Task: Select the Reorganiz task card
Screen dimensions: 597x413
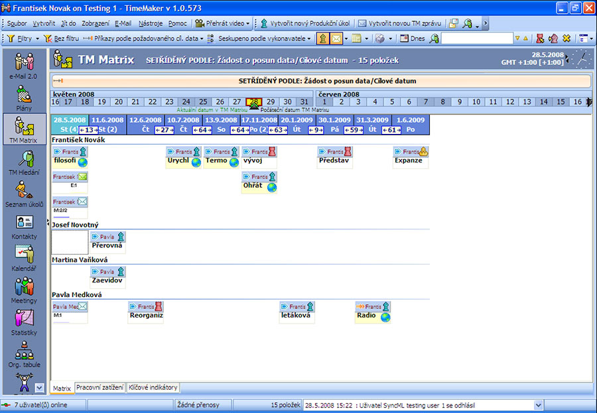Action: coord(145,311)
